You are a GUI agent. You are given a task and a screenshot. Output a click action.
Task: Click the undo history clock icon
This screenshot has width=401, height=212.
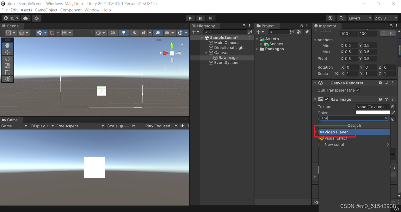(x=330, y=18)
